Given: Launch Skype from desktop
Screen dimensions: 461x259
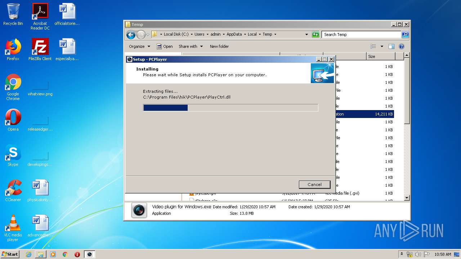Looking at the screenshot, I should [13, 155].
